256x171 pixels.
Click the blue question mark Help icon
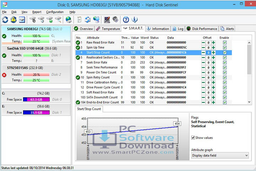click(x=126, y=20)
